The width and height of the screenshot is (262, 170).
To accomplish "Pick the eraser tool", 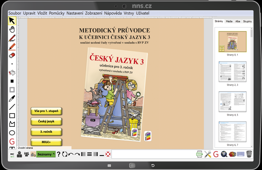I will tap(12, 55).
